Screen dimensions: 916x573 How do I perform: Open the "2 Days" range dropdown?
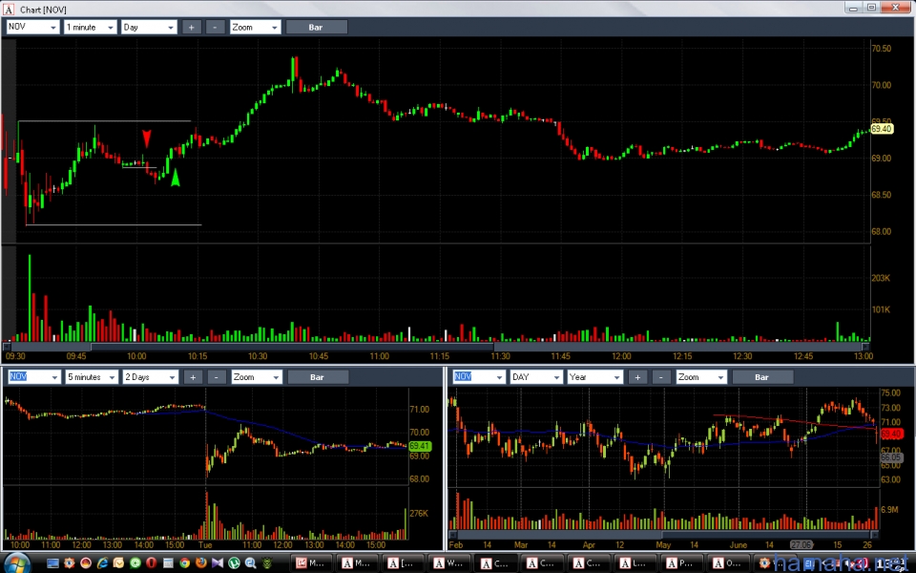point(151,377)
